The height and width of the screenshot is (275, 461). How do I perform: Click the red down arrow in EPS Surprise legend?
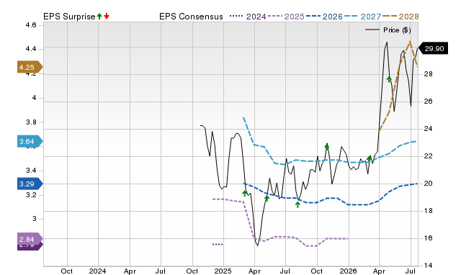(107, 16)
